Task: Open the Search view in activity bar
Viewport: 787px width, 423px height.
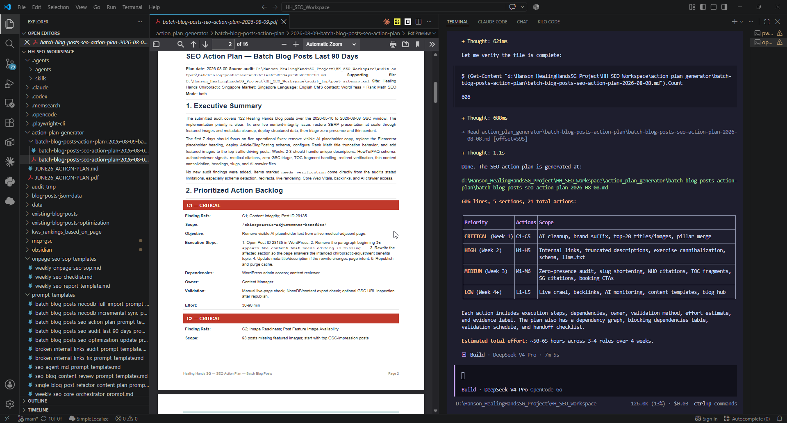Action: [x=10, y=43]
